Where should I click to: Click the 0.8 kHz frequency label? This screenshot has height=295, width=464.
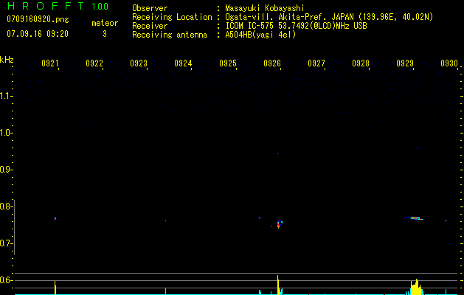pos(5,206)
